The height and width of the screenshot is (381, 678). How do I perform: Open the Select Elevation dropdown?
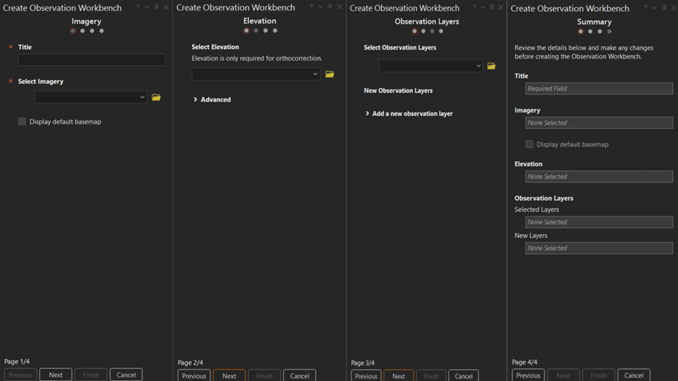[255, 74]
